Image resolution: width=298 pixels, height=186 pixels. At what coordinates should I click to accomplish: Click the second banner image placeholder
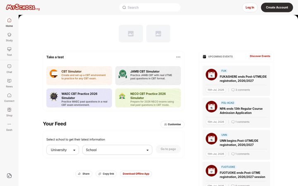click(x=158, y=33)
